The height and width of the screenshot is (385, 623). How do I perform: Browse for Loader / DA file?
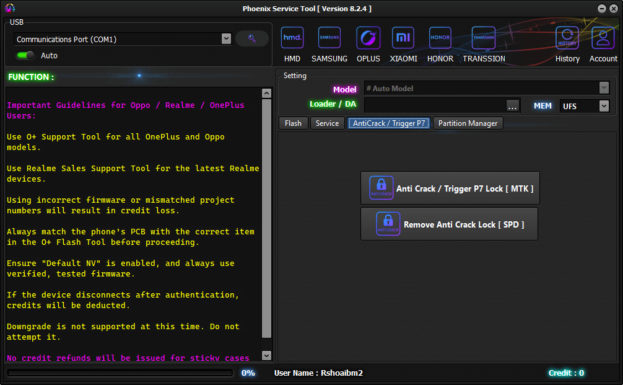pos(512,106)
